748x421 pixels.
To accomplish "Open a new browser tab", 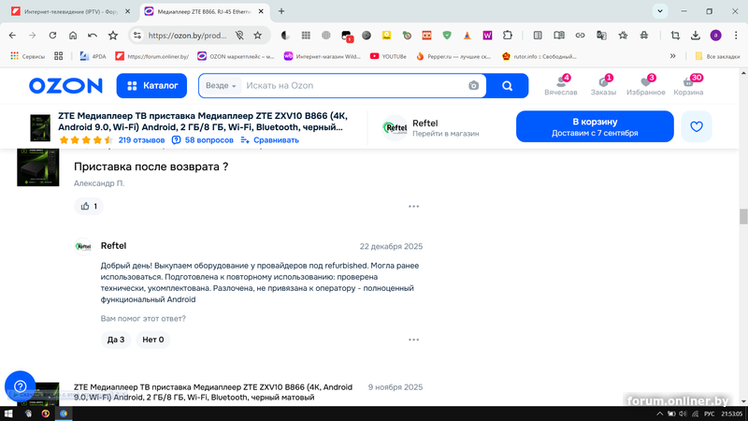I will click(281, 11).
